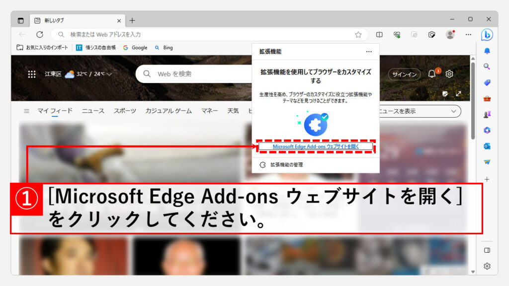The width and height of the screenshot is (509, 286).
Task: Open extensions panel more options ellipsis
Action: coord(369,52)
